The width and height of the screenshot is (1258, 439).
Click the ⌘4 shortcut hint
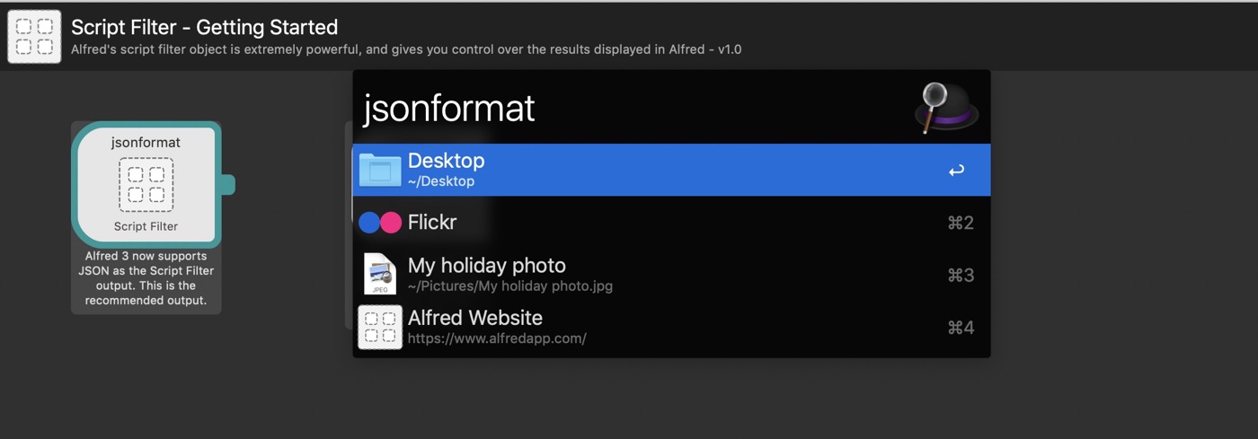[961, 328]
